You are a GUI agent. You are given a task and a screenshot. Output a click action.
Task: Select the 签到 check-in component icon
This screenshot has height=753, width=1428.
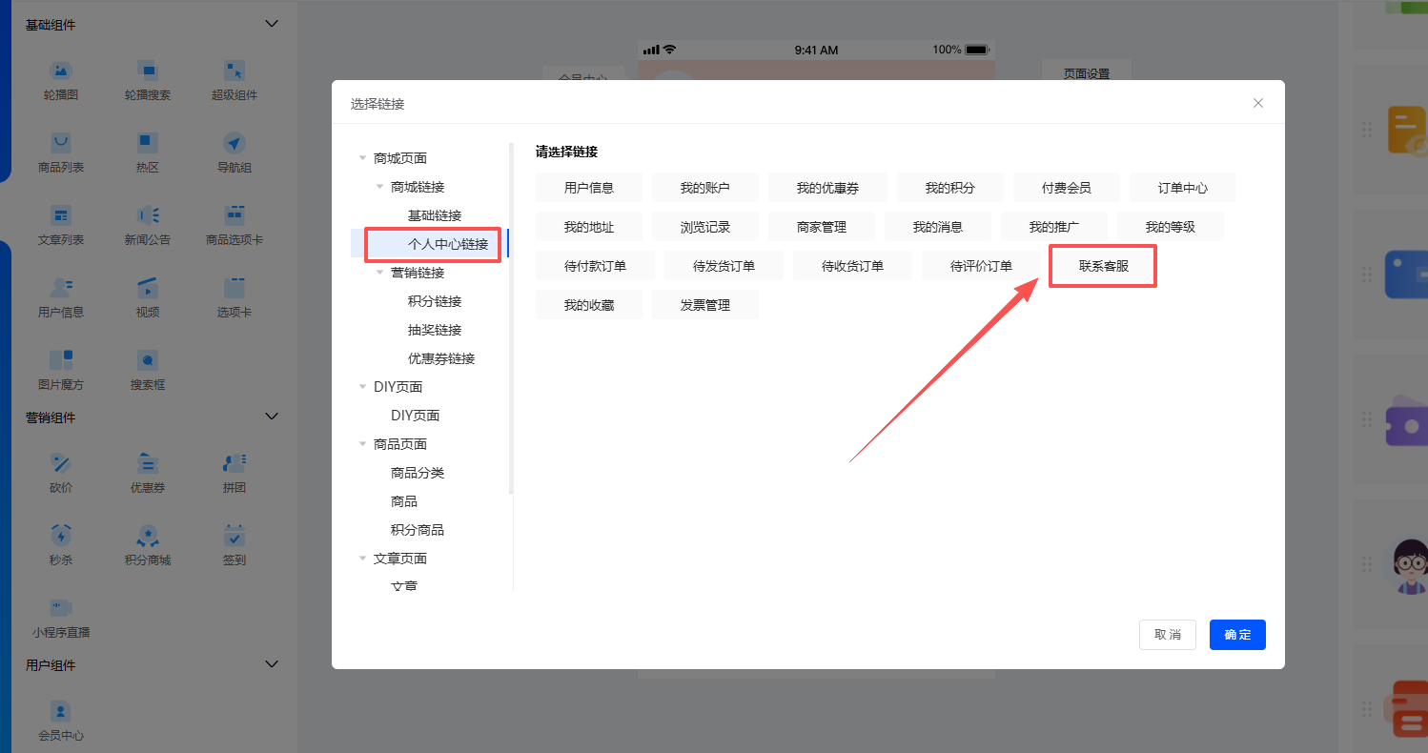click(235, 536)
